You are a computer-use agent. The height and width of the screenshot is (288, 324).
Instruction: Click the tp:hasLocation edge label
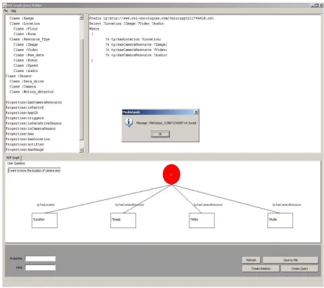(x=46, y=205)
